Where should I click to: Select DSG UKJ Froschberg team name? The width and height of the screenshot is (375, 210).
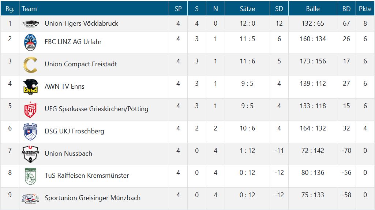tap(74, 131)
